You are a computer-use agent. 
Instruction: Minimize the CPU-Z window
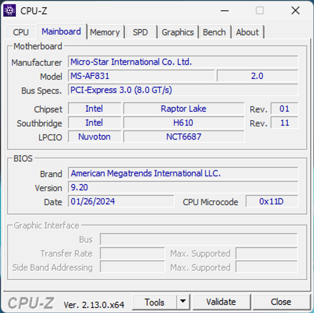click(x=225, y=11)
